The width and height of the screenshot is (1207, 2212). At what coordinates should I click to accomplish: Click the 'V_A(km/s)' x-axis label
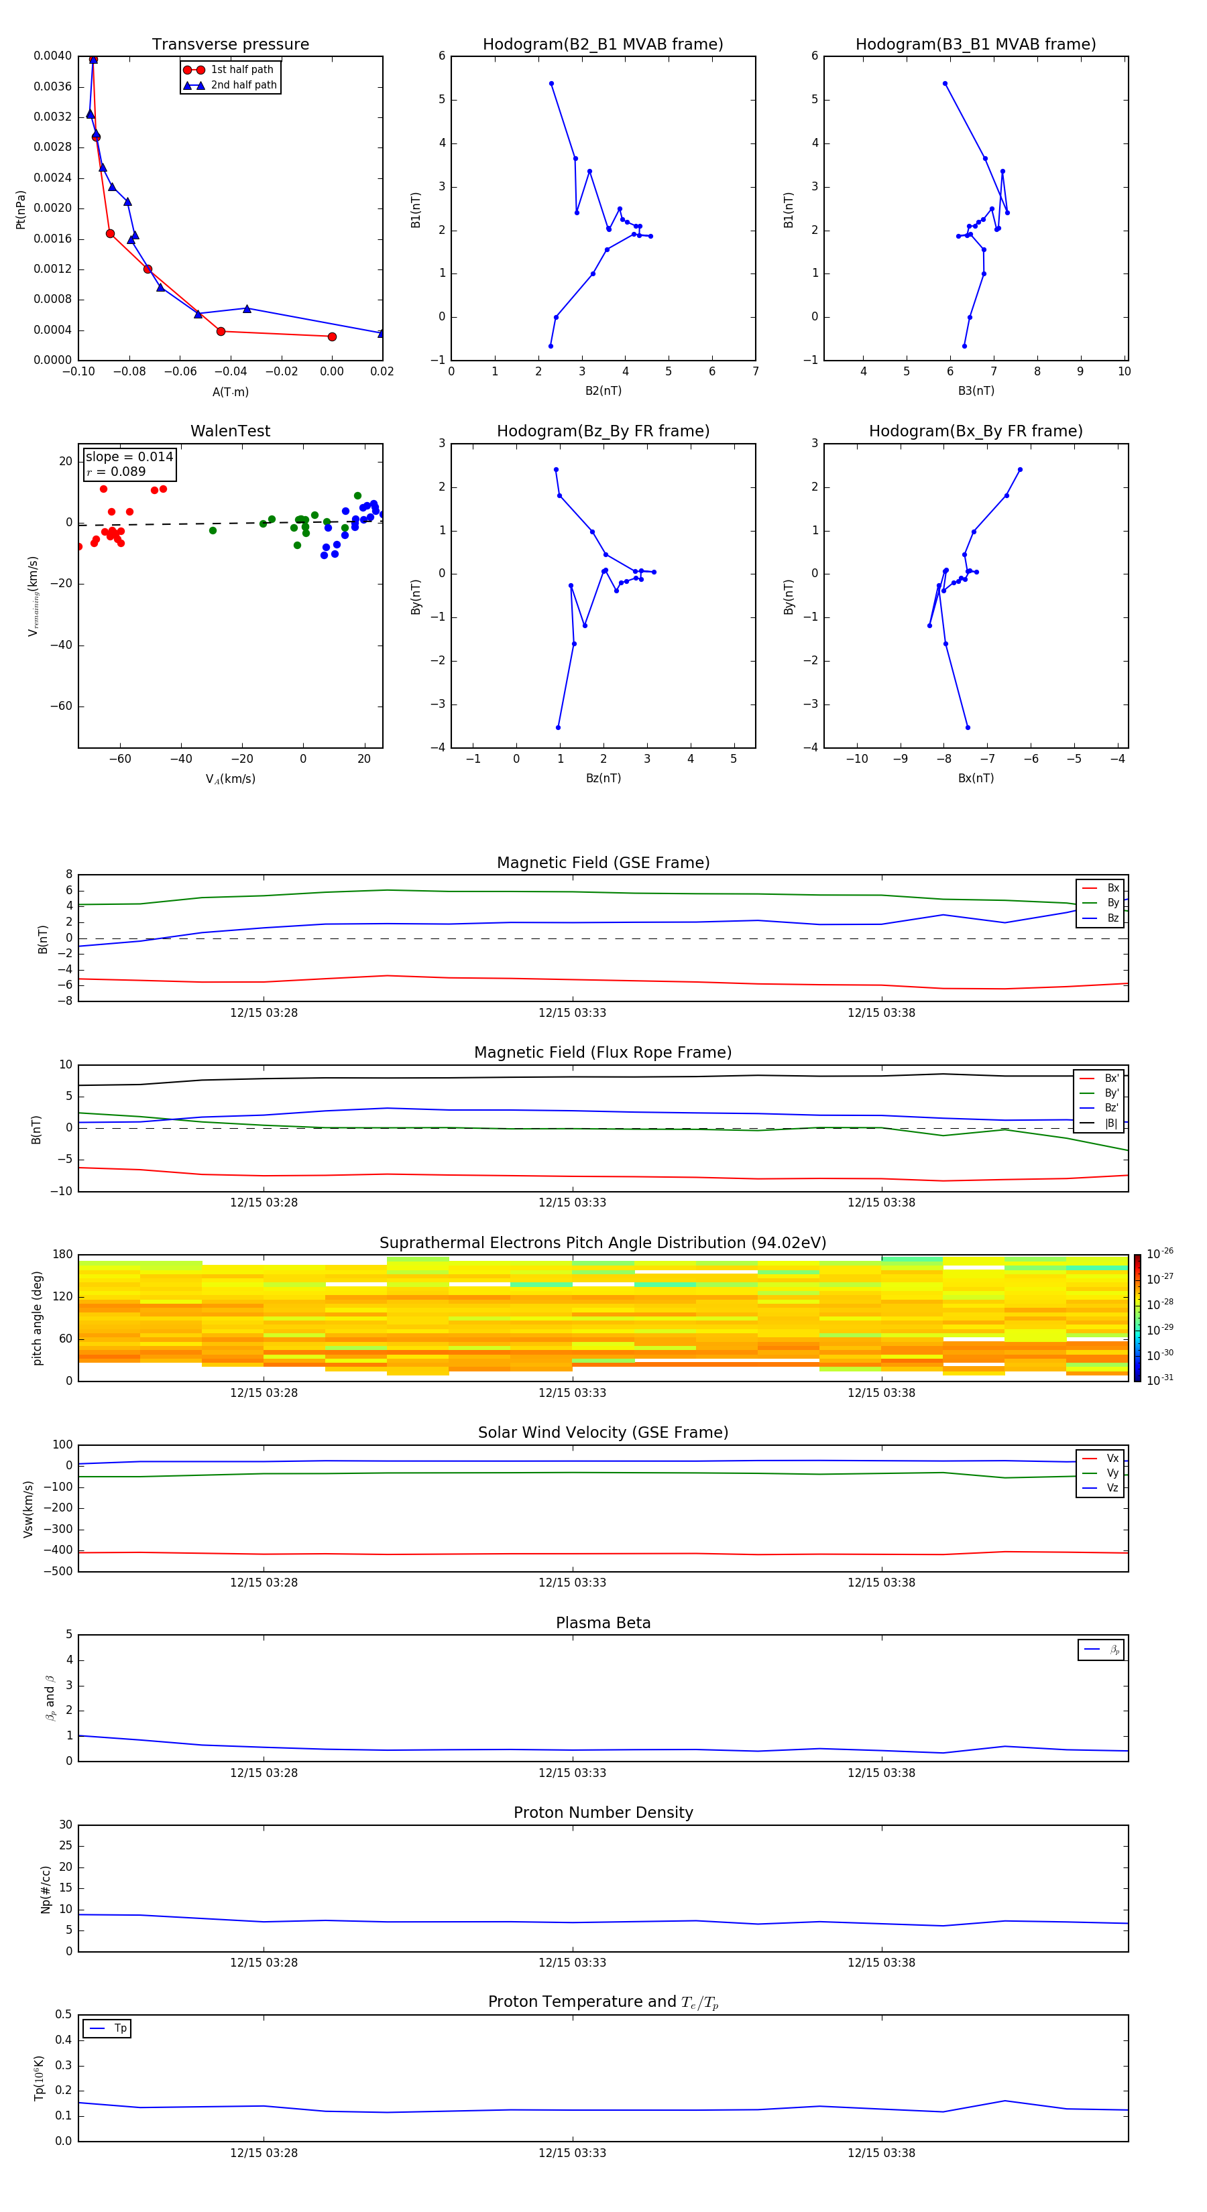[x=230, y=779]
